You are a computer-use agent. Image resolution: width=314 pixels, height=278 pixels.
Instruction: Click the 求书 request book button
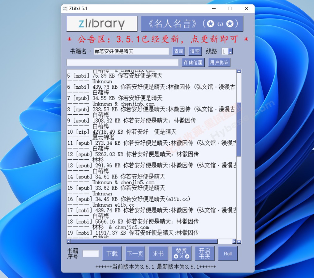pyautogui.click(x=158, y=254)
